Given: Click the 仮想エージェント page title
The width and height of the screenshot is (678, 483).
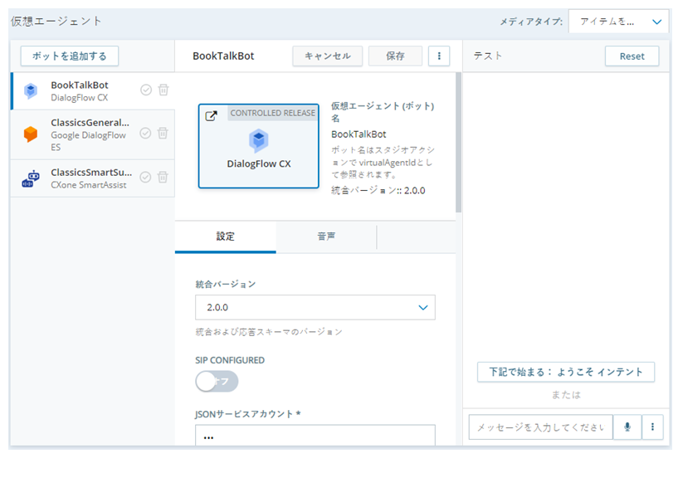Looking at the screenshot, I should [56, 22].
